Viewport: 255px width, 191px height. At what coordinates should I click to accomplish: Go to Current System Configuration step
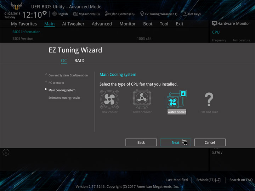pyautogui.click(x=68, y=75)
